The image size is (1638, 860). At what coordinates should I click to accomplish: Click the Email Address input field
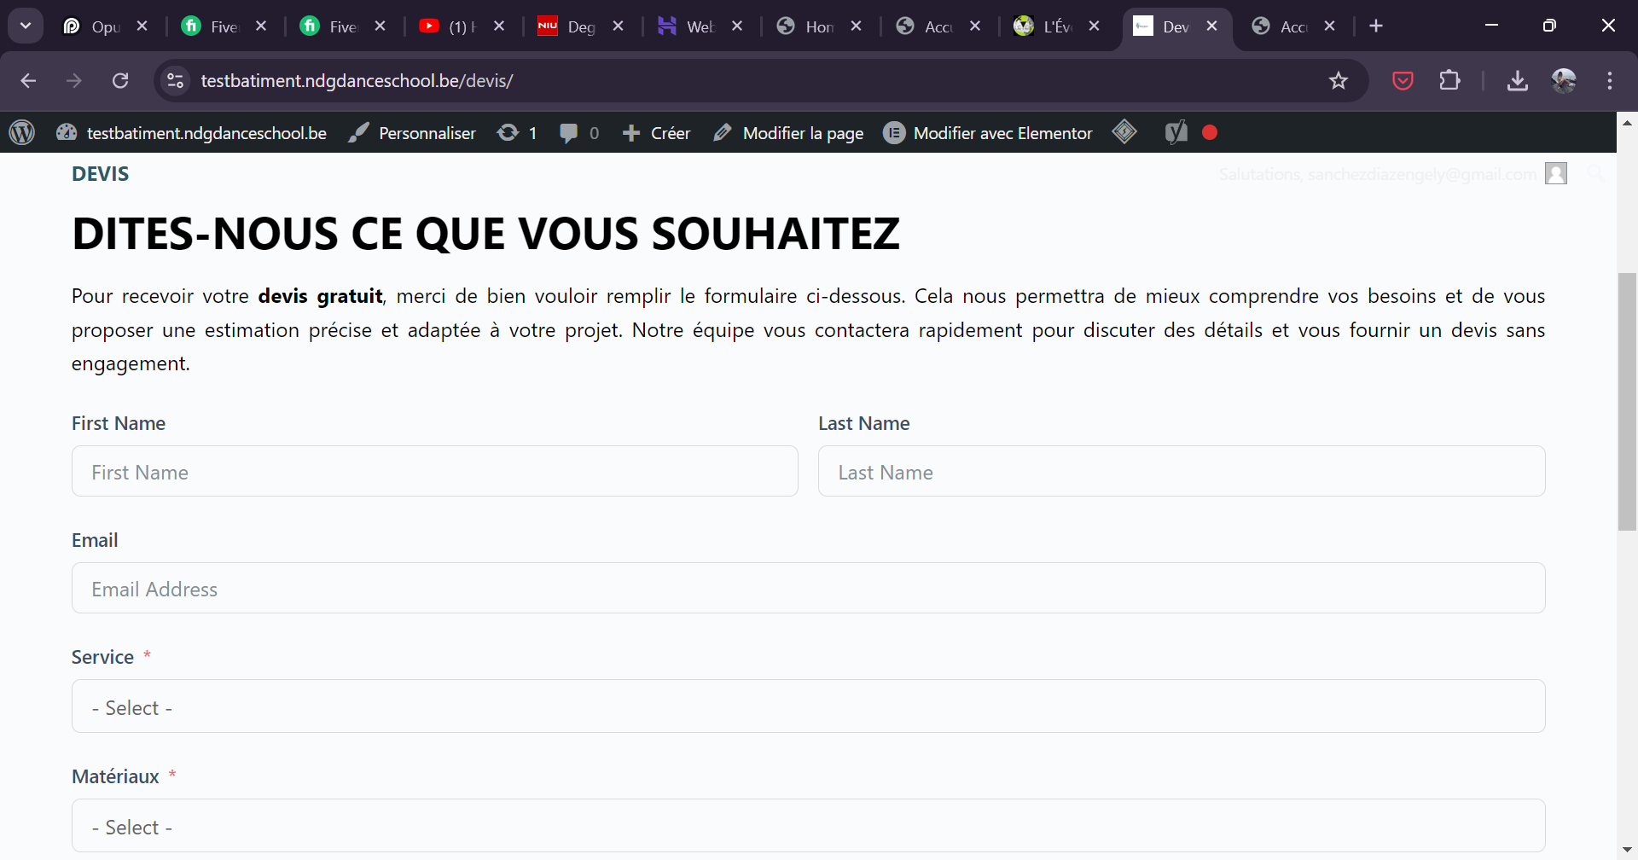click(808, 588)
